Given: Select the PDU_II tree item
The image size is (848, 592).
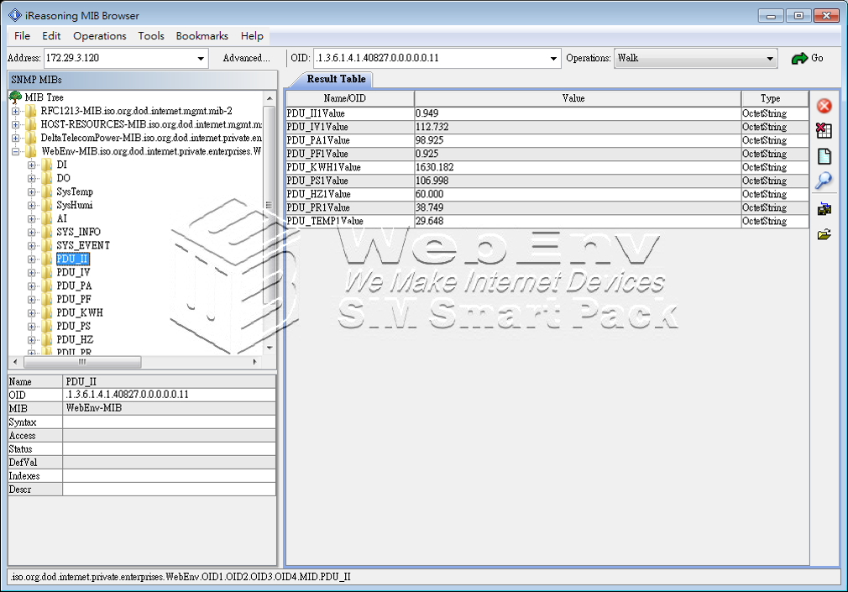Looking at the screenshot, I should coord(72,259).
